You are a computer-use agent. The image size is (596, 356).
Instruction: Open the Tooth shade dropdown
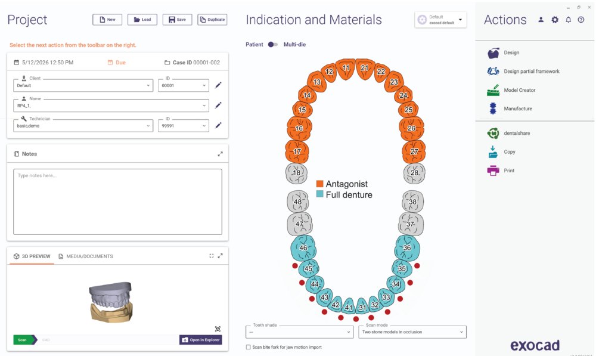click(x=300, y=332)
